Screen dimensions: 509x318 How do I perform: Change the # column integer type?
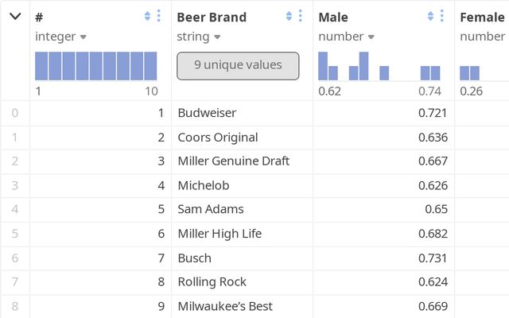coord(60,37)
